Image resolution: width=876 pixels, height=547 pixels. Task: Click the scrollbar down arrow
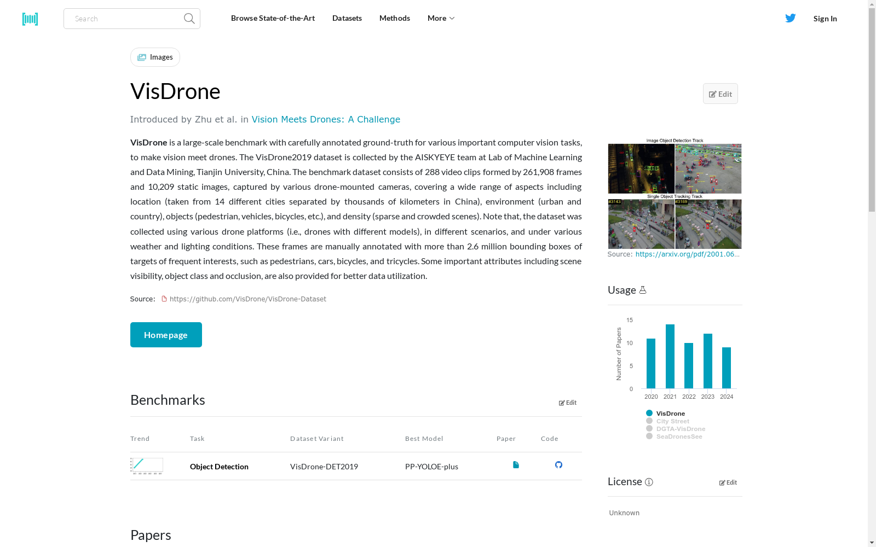click(x=872, y=543)
